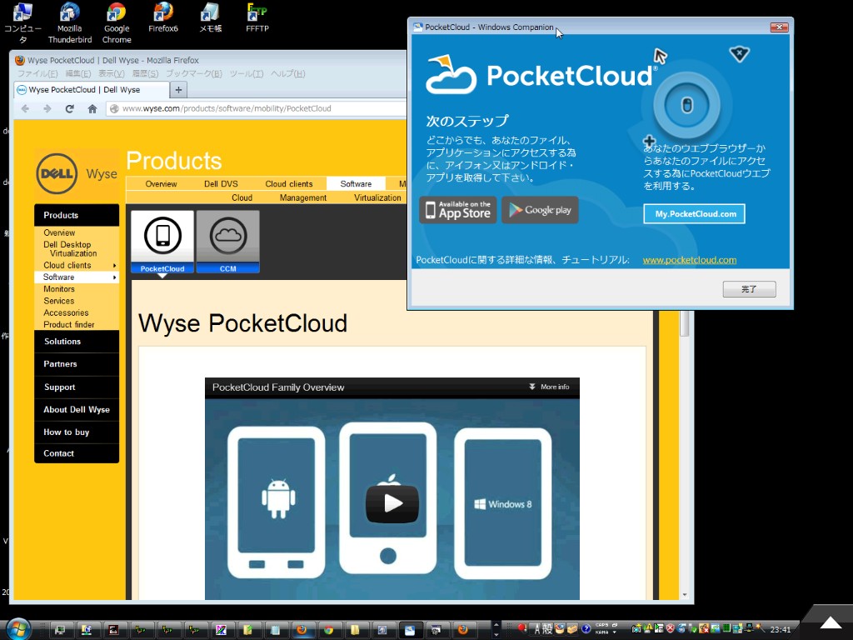The width and height of the screenshot is (853, 640).
Task: Reload the page in Firefox
Action: pos(70,108)
